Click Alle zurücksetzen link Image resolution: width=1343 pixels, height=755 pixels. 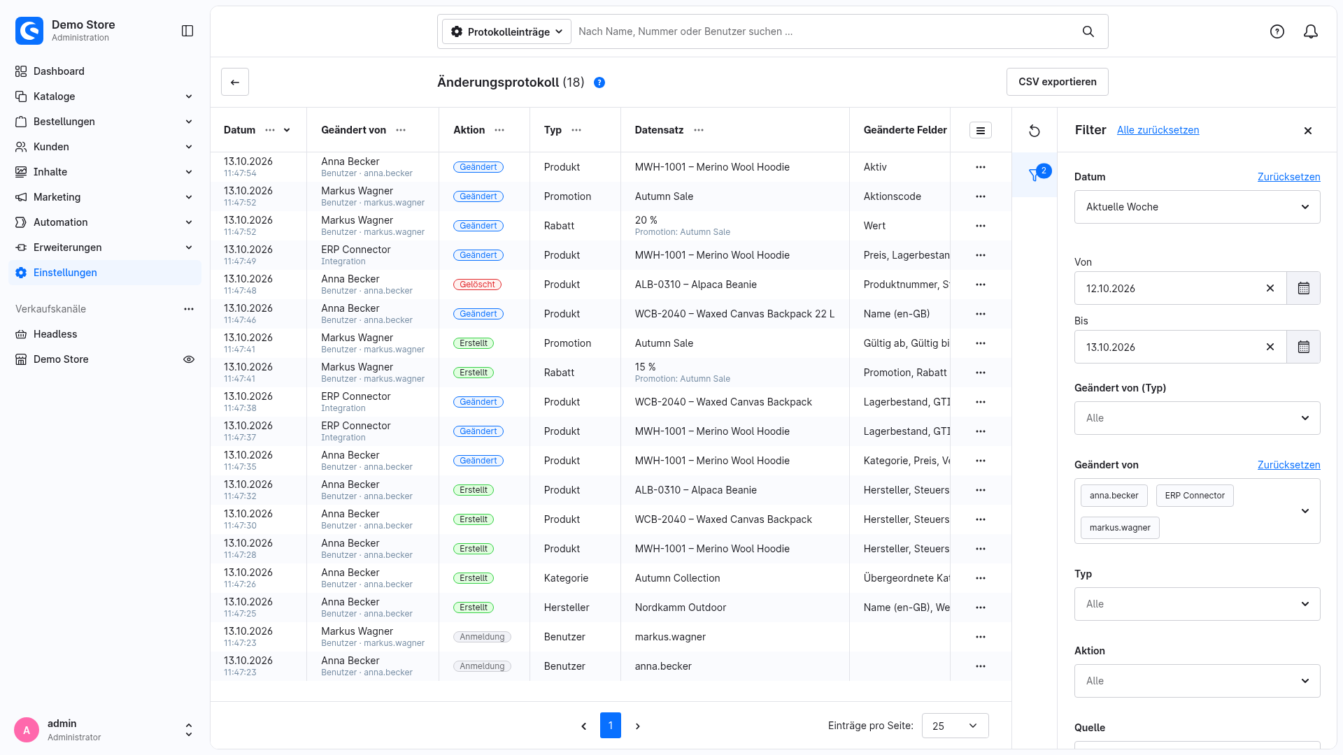[x=1158, y=130]
